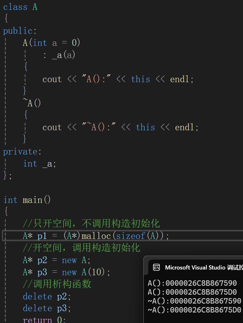Screen dimensions: 243x323
Task: Click the console window terminal icon
Action: point(156,267)
